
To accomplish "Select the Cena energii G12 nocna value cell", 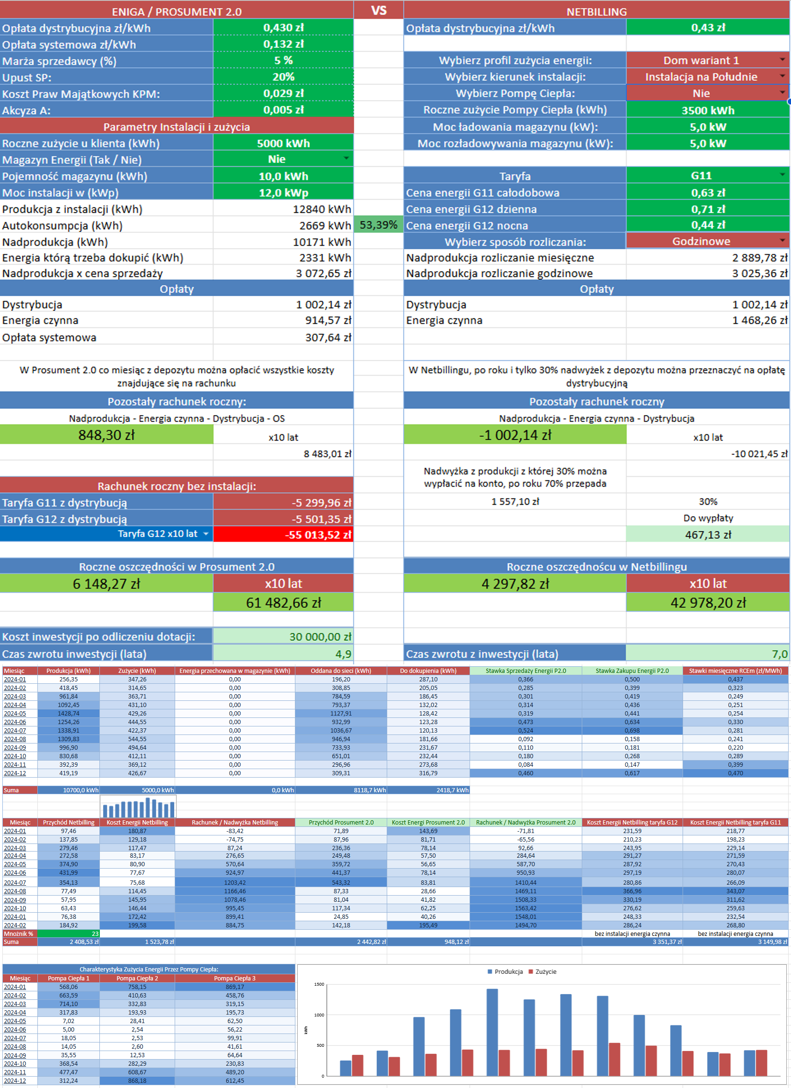I will (x=707, y=225).
